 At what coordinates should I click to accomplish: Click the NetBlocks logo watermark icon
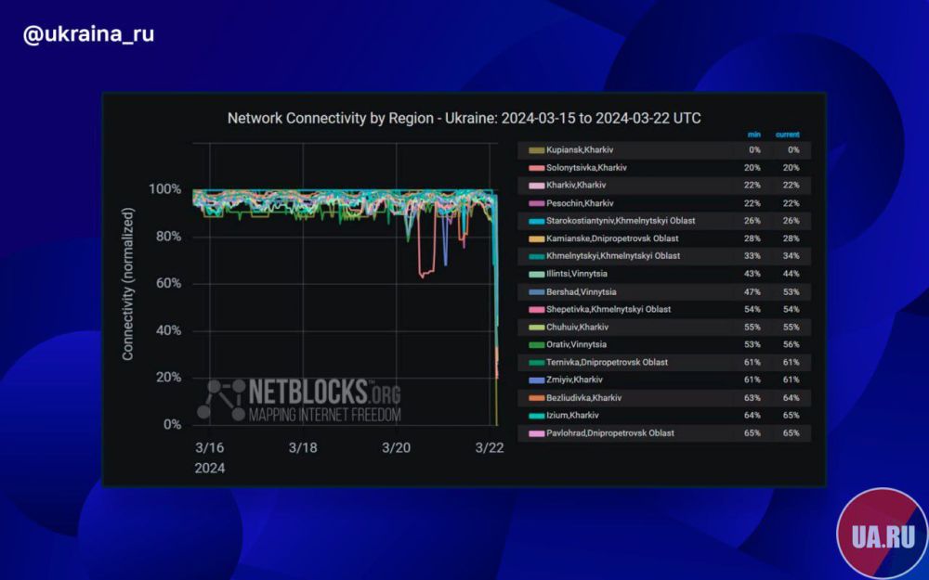(221, 401)
